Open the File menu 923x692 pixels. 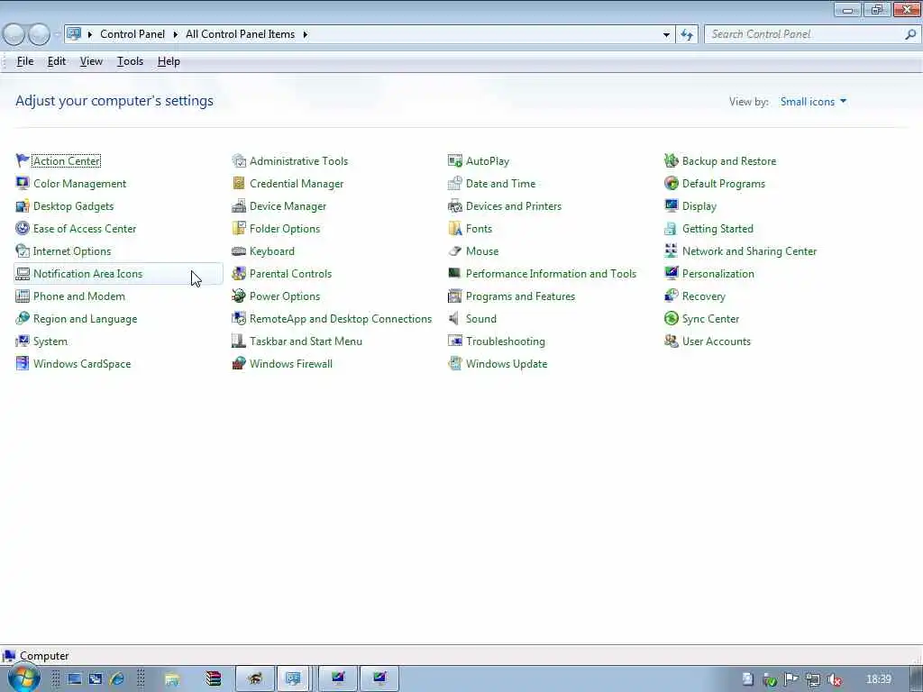click(24, 61)
